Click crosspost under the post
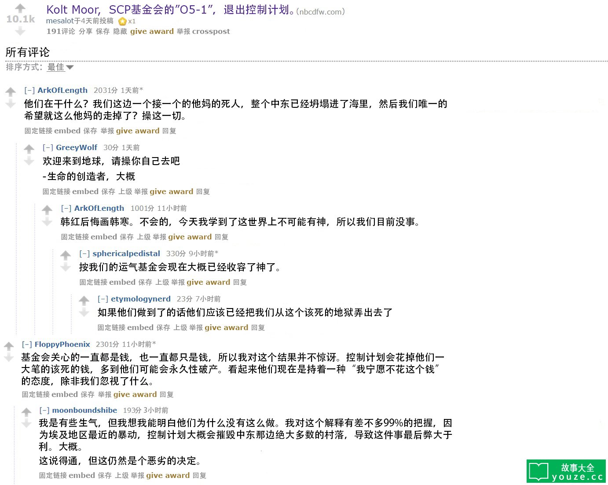This screenshot has height=485, width=608. tap(211, 31)
